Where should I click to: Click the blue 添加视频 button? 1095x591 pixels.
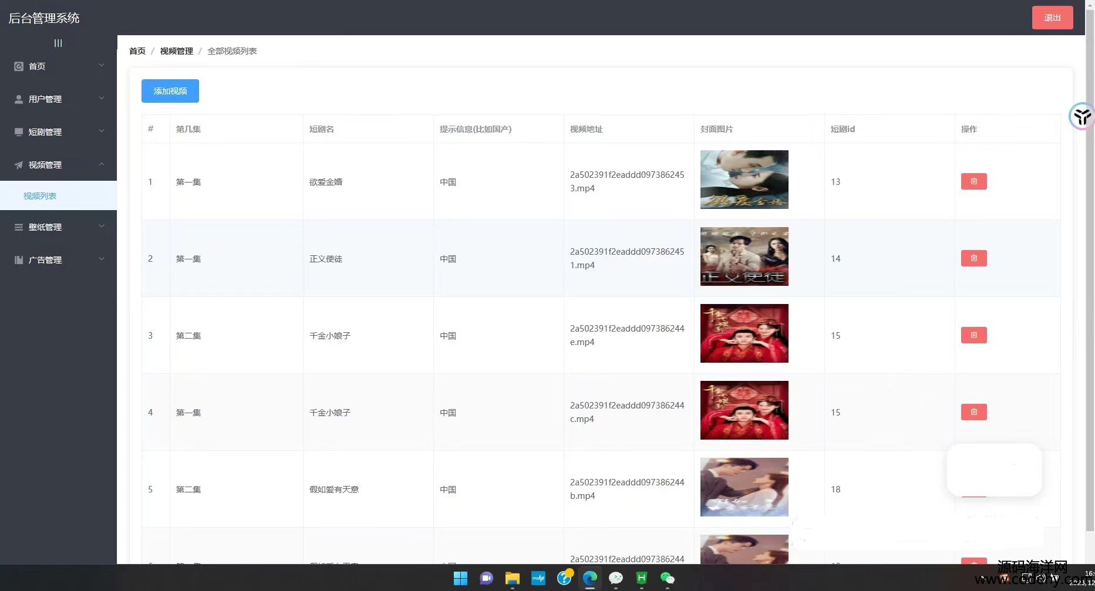[170, 91]
